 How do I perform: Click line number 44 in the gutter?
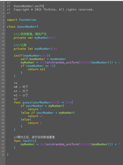coord(3,154)
